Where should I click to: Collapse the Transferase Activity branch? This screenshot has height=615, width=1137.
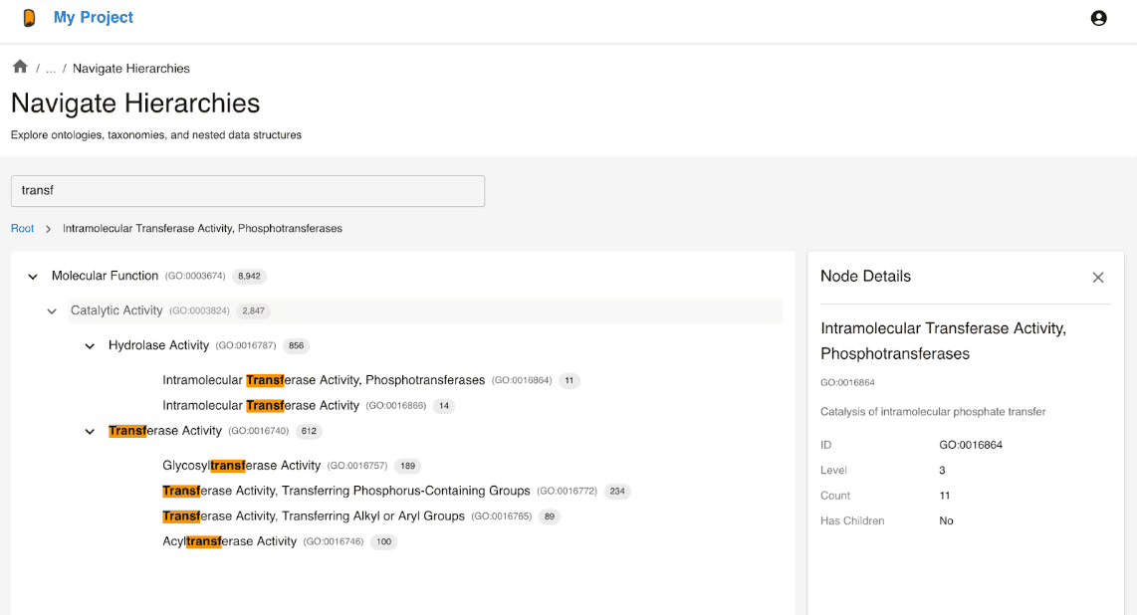click(90, 431)
